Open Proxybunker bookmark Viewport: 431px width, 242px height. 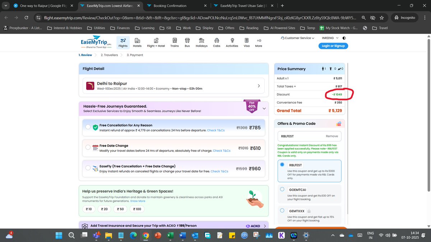coord(22,28)
